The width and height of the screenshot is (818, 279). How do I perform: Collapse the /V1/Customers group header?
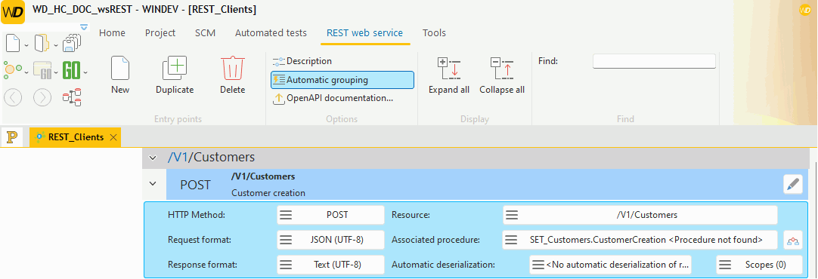coord(152,157)
